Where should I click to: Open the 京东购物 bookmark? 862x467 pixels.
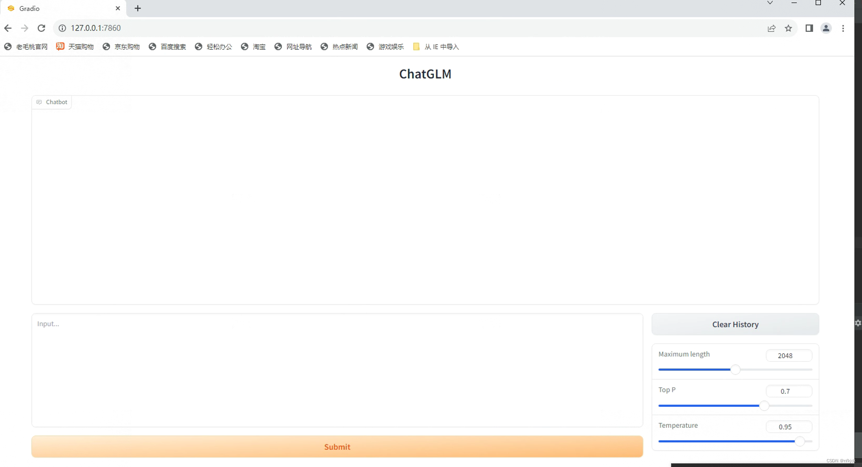click(121, 47)
